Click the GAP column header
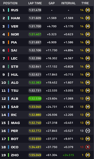The height and width of the screenshot is (159, 94). click(x=51, y=3)
